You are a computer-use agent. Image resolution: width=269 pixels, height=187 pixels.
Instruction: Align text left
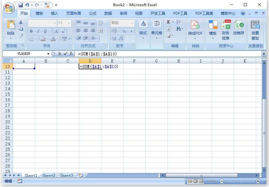[79, 31]
